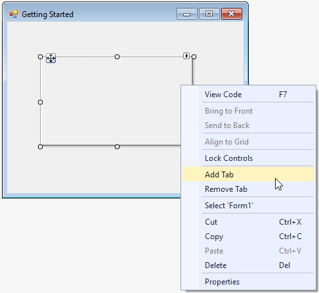Click the top-left resize handle of the control
The width and height of the screenshot is (319, 293).
(x=40, y=57)
